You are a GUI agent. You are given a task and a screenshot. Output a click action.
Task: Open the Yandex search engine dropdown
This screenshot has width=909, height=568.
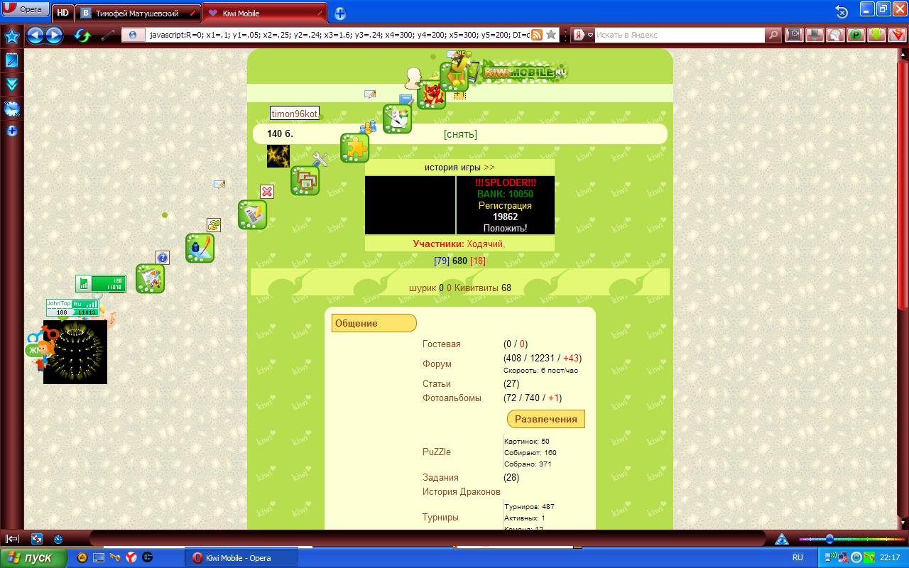click(x=583, y=35)
